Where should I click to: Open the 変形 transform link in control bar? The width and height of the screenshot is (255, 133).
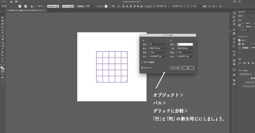tap(205, 6)
